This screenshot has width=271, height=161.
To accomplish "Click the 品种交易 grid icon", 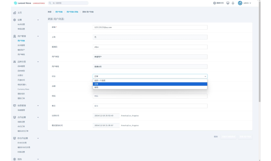I will pyautogui.click(x=15, y=62).
